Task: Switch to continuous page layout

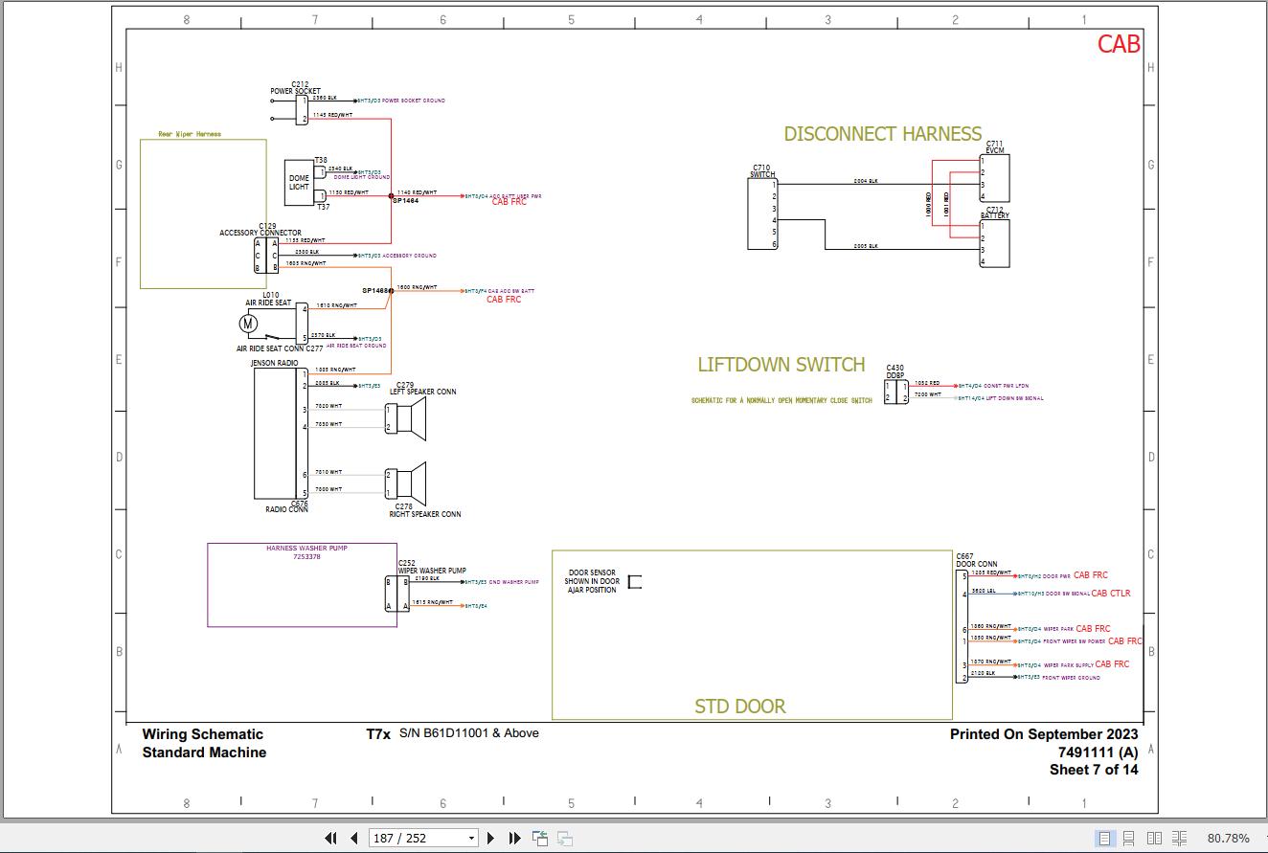Action: click(1129, 838)
